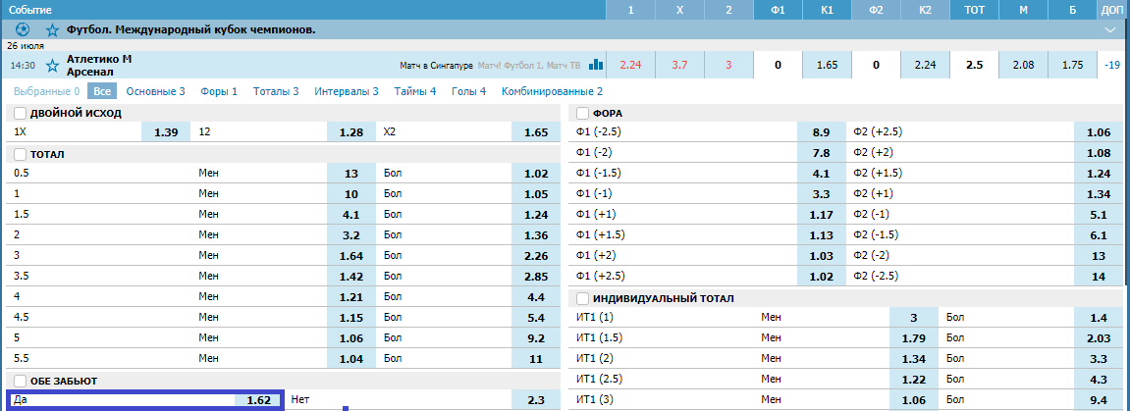This screenshot has width=1130, height=411.
Task: Bet on home win odds 2.24
Action: click(630, 65)
